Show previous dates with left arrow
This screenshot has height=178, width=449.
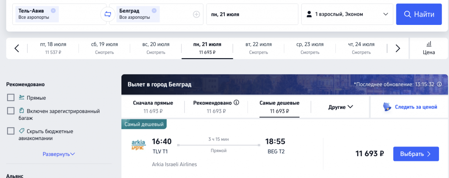17,48
